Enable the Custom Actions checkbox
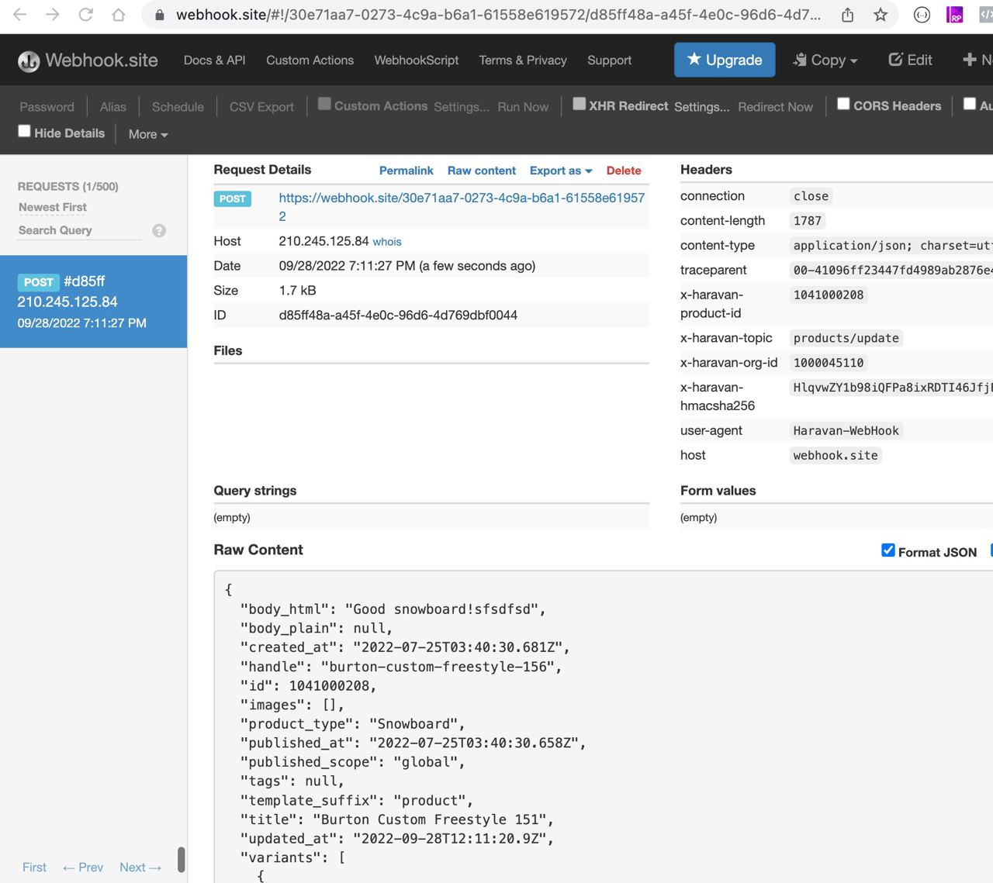 [324, 105]
